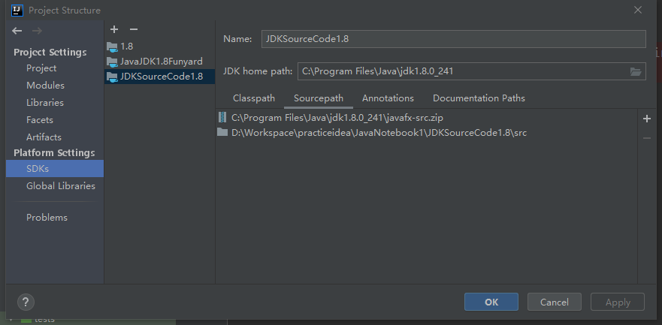662x325 pixels.
Task: Remove sourcepath entry with minus button
Action: tap(647, 138)
